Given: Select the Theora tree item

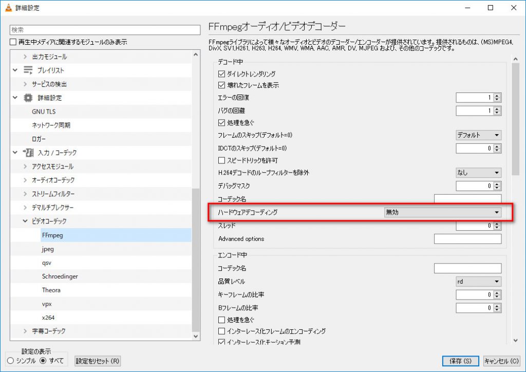Looking at the screenshot, I should (51, 290).
